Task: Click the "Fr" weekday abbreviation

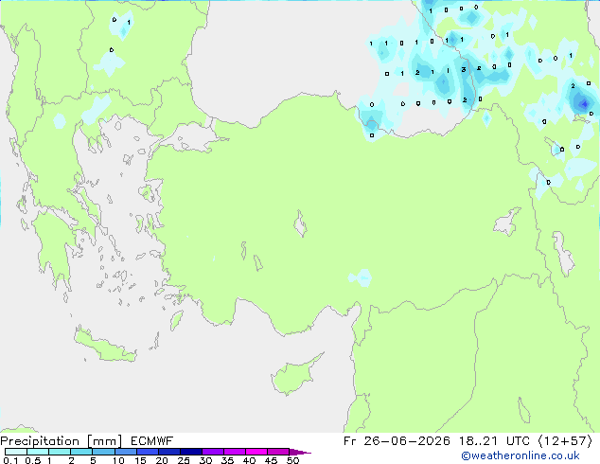Action: (x=350, y=441)
